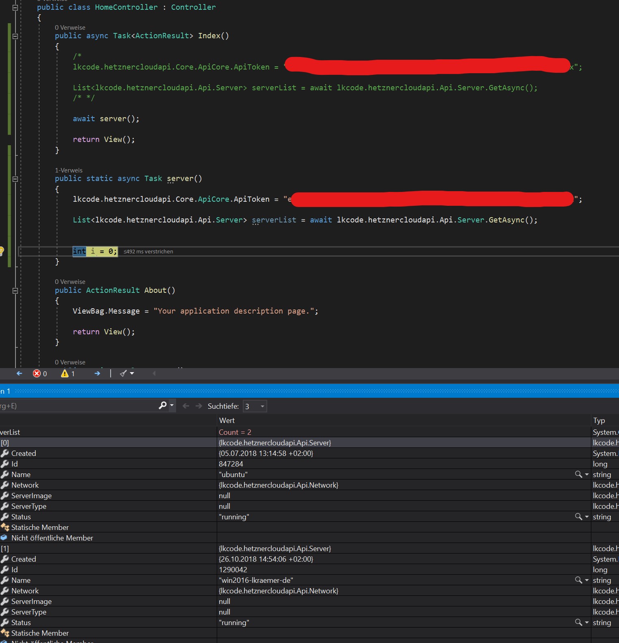Open the watch search options dropdown arrow
Image resolution: width=619 pixels, height=643 pixels.
172,405
